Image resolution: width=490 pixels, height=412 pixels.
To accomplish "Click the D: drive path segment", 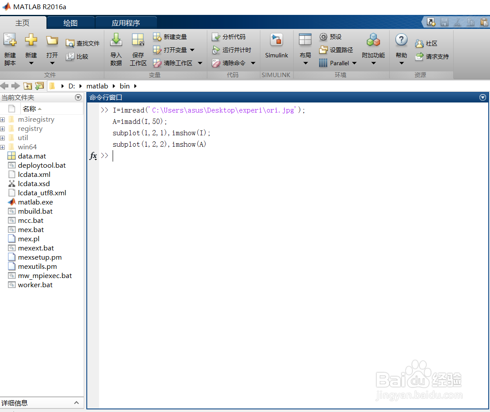I will [x=71, y=86].
